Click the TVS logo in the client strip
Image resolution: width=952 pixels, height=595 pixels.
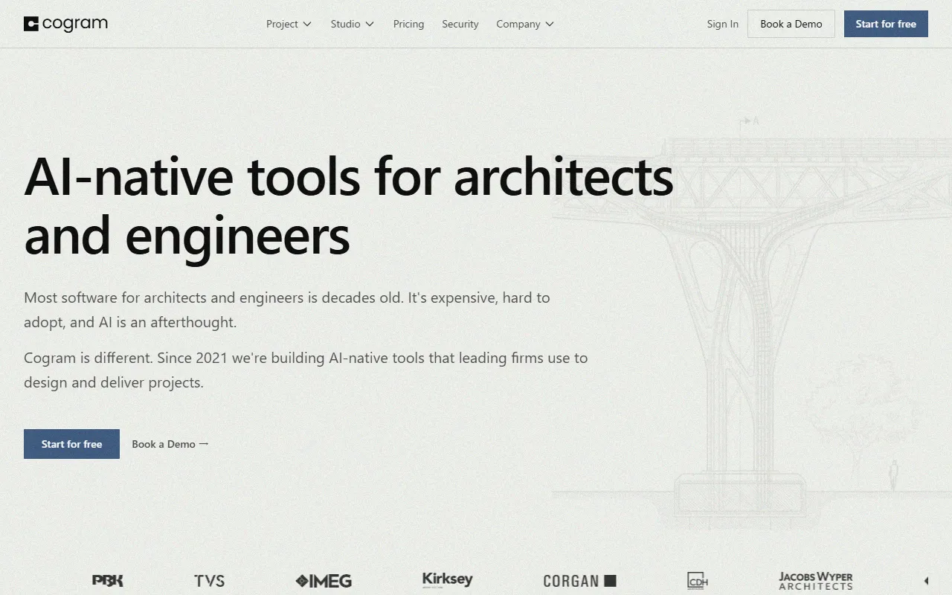pyautogui.click(x=209, y=581)
